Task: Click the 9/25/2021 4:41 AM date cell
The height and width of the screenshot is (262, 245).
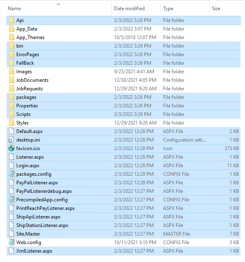Action: click(x=134, y=72)
